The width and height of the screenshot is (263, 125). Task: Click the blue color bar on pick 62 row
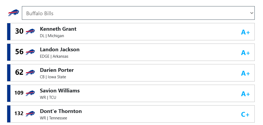pyautogui.click(x=9, y=73)
